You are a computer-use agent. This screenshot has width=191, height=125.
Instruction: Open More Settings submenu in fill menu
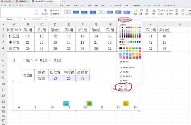[130, 62]
